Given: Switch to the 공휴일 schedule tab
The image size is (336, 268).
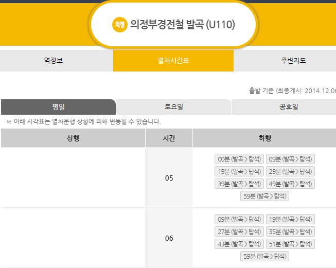Looking at the screenshot, I should click(x=284, y=107).
